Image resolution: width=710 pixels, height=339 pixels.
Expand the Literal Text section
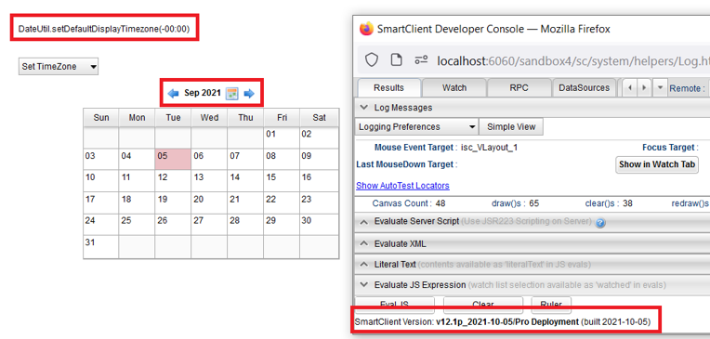pyautogui.click(x=363, y=265)
